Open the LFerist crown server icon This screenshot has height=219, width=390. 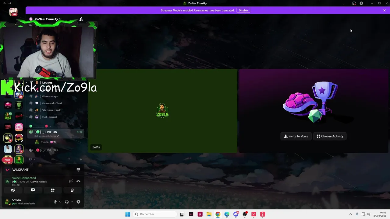(19, 160)
